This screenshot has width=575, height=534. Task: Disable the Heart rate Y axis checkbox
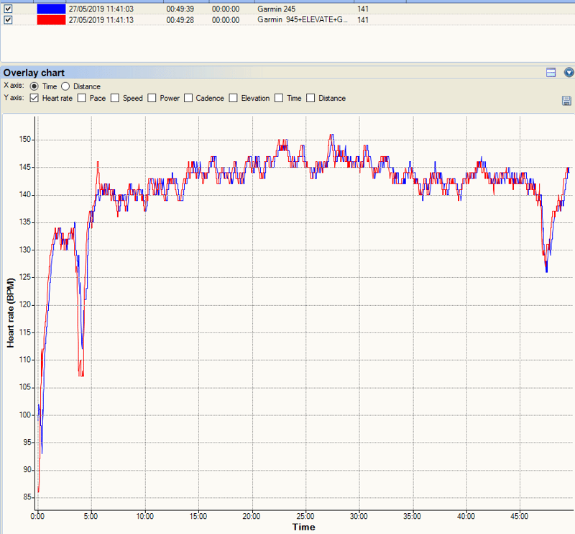[x=34, y=98]
